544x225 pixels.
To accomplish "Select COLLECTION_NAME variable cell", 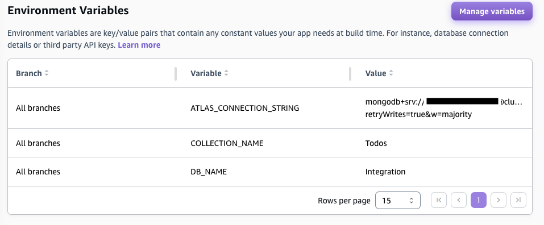I will coord(227,143).
